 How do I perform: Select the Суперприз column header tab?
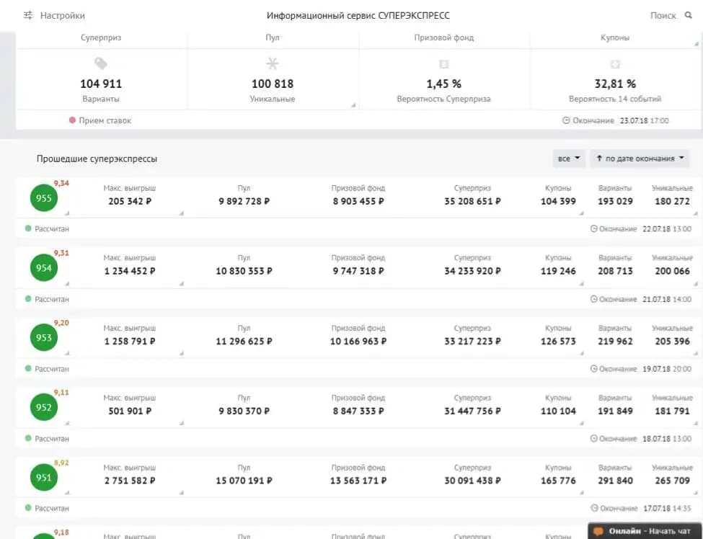[x=101, y=37]
